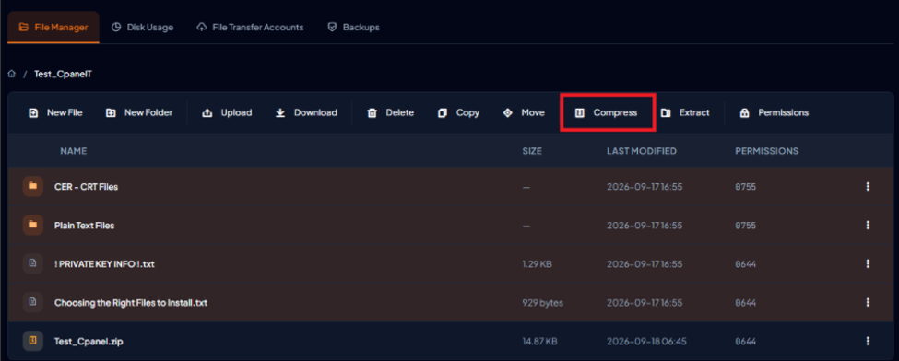
Task: Click the New File button label
Action: [65, 113]
